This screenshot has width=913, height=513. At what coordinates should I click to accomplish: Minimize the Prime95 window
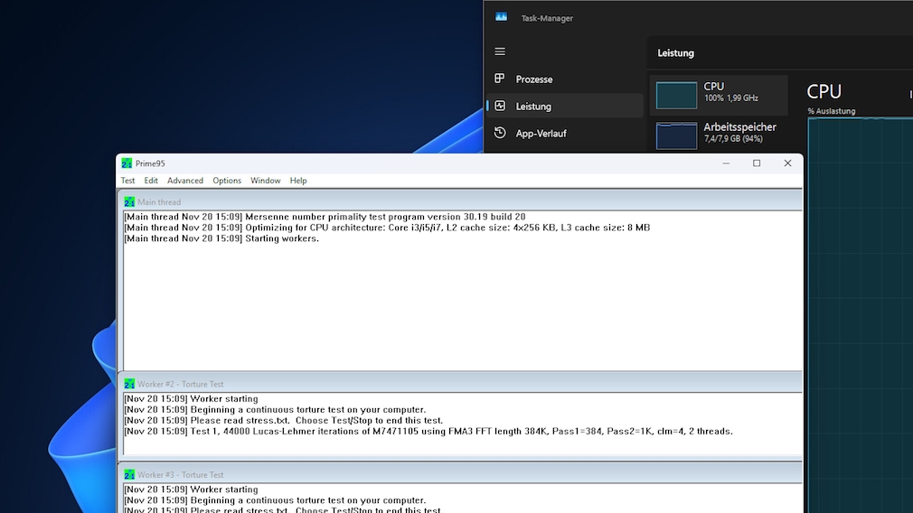pyautogui.click(x=726, y=163)
